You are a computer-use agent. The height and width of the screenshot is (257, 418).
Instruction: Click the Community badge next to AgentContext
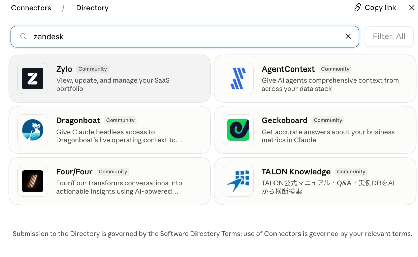point(335,69)
